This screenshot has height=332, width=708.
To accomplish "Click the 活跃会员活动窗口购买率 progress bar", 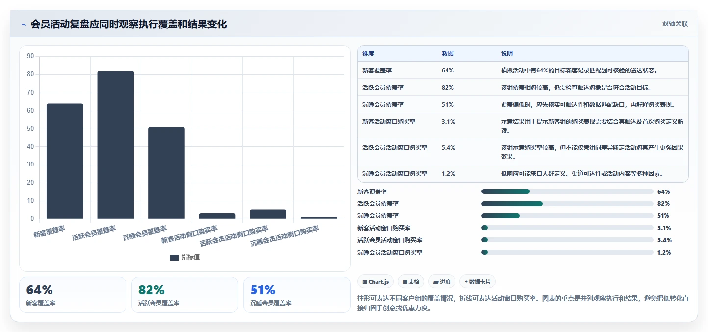I will 567,240.
